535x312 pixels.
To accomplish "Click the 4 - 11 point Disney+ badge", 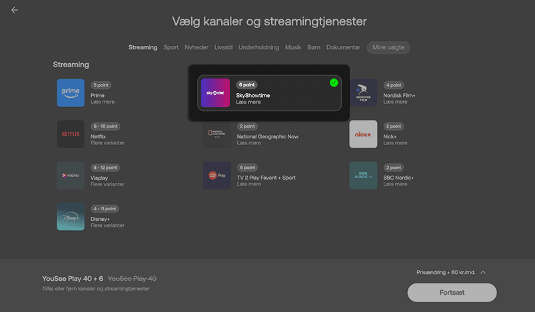I will coord(105,209).
